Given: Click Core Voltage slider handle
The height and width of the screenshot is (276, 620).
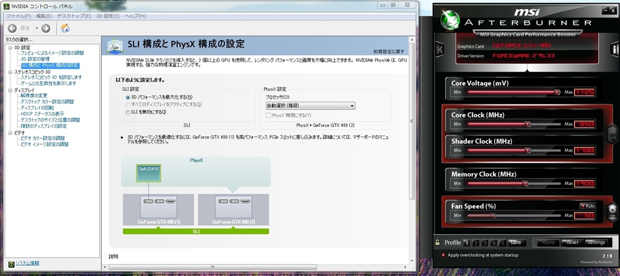Looking at the screenshot, I should (557, 92).
